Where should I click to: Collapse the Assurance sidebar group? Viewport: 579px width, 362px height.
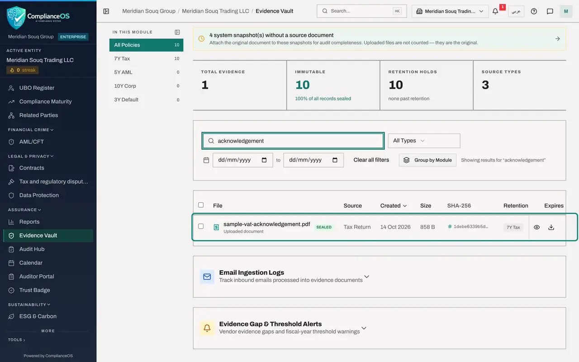coord(24,210)
